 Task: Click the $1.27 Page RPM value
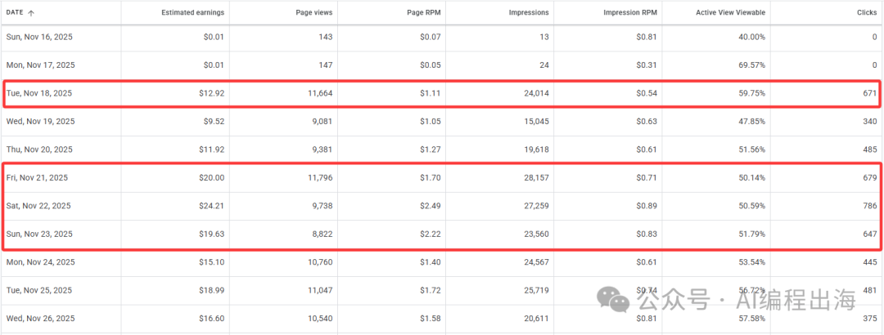click(431, 150)
